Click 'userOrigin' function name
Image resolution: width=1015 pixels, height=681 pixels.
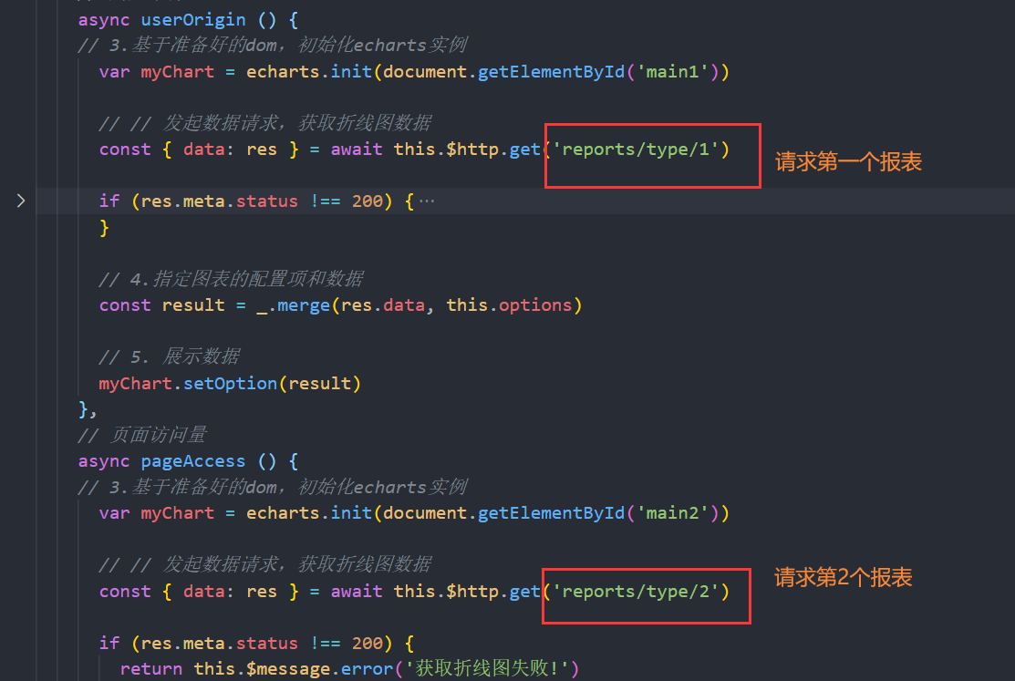pos(193,20)
